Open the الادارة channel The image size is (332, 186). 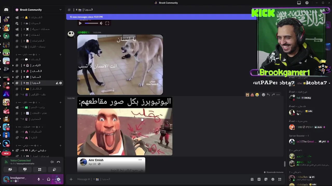(x=38, y=138)
